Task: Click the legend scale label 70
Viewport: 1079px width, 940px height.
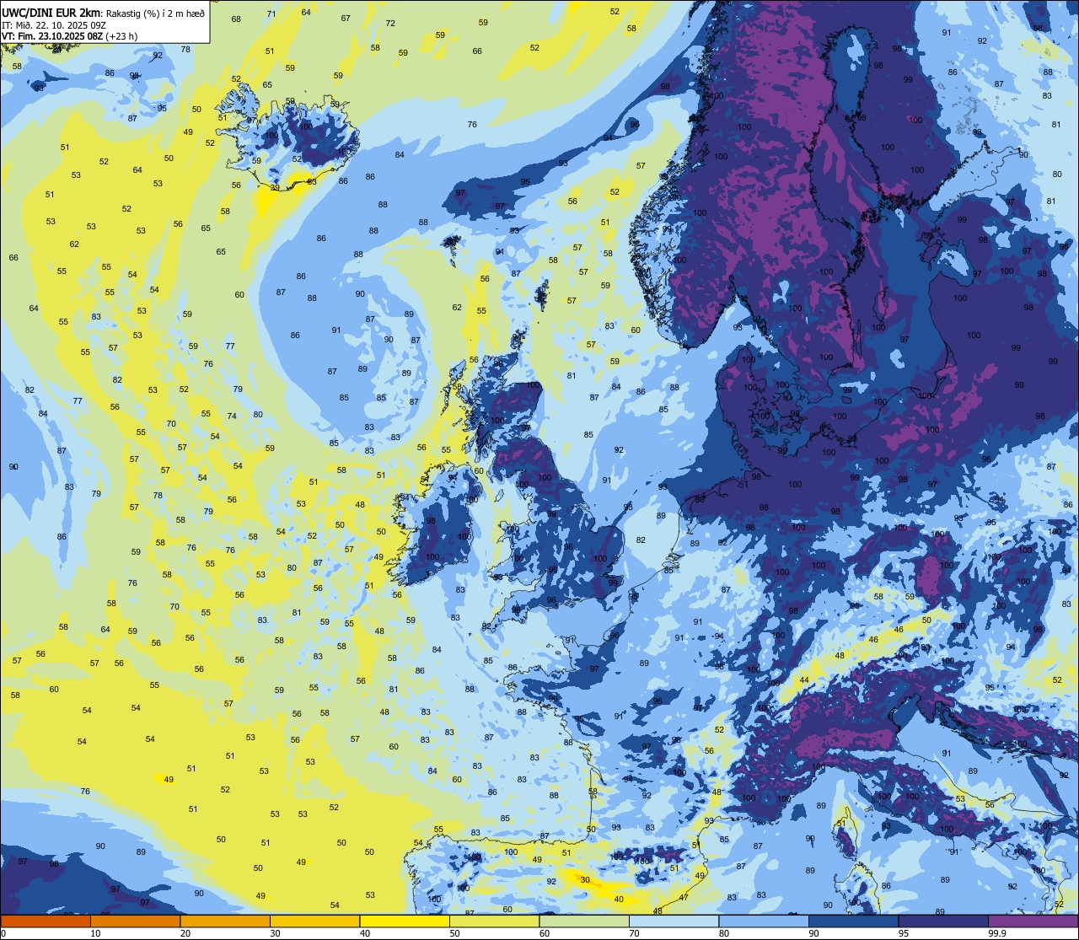Action: point(634,933)
